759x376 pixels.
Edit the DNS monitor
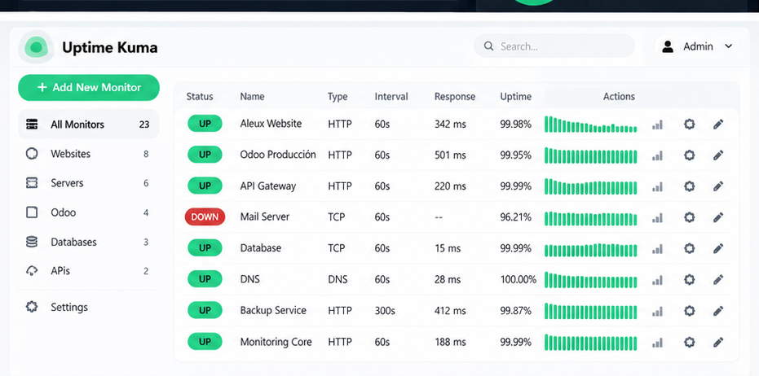pyautogui.click(x=718, y=279)
